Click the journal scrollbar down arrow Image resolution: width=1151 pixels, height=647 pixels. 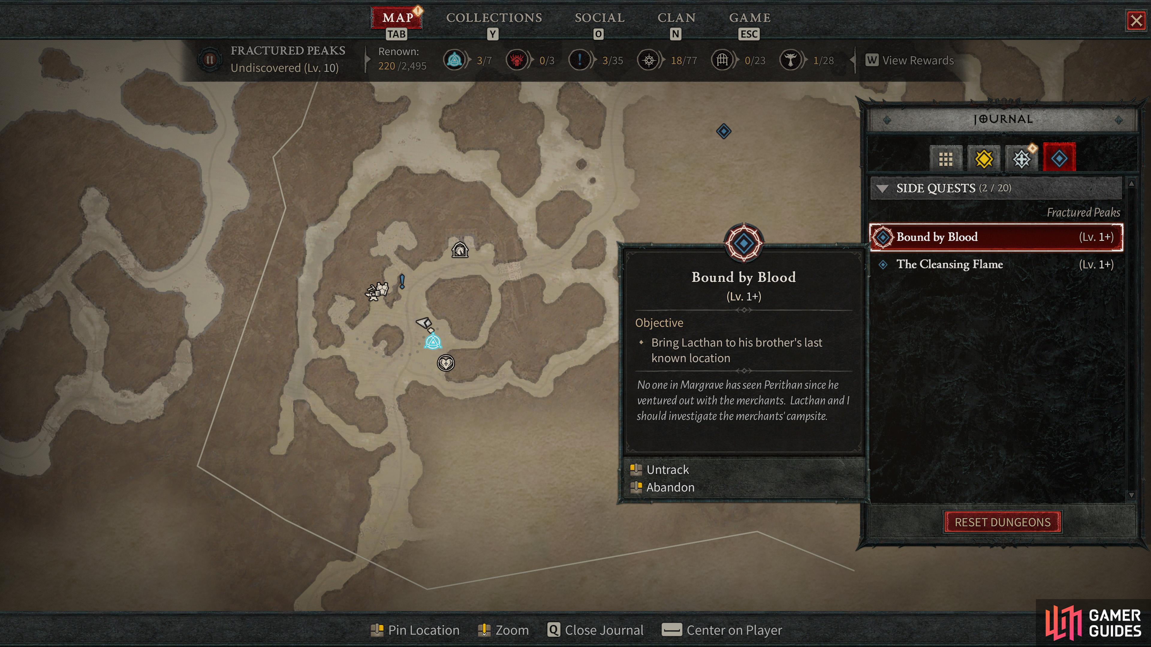coord(1131,495)
